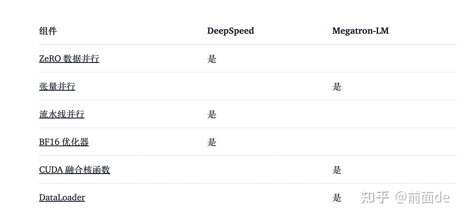Click the 组件 column header
Screen dimensions: 461x216
click(48, 31)
